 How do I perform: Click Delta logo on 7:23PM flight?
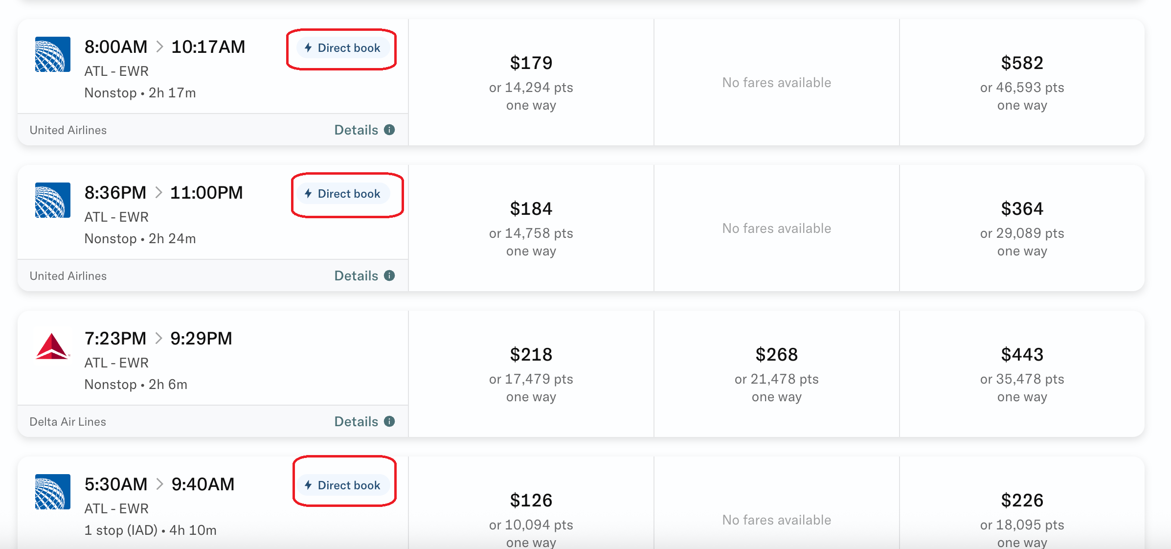[x=52, y=346]
